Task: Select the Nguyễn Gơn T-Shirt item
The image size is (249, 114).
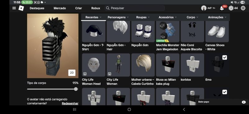Action: point(94,32)
